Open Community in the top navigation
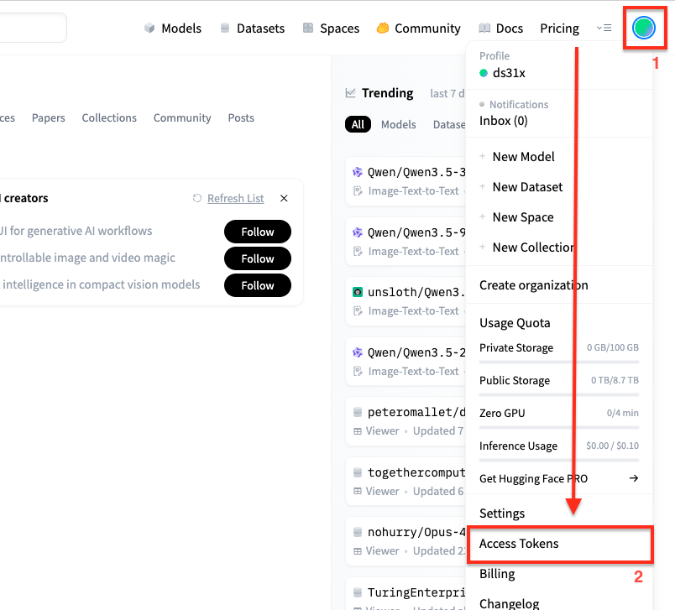This screenshot has width=675, height=610. point(427,29)
